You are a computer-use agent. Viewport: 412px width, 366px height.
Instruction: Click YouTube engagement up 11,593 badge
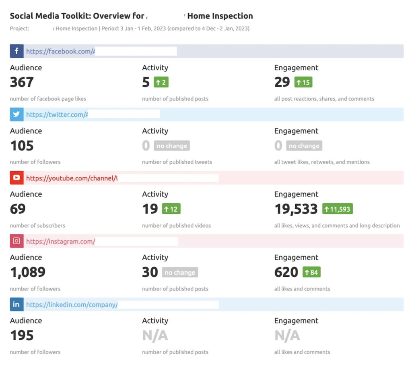[x=338, y=209]
